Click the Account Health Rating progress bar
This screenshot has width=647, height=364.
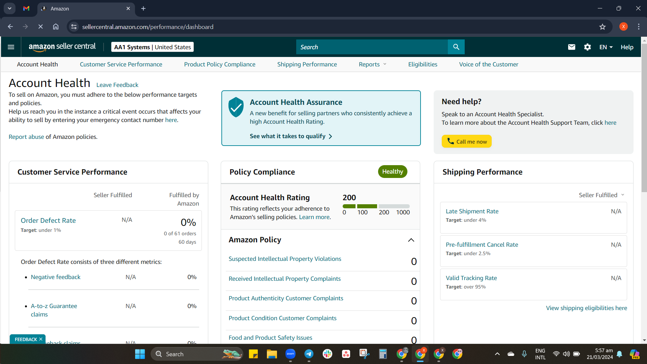(x=376, y=206)
